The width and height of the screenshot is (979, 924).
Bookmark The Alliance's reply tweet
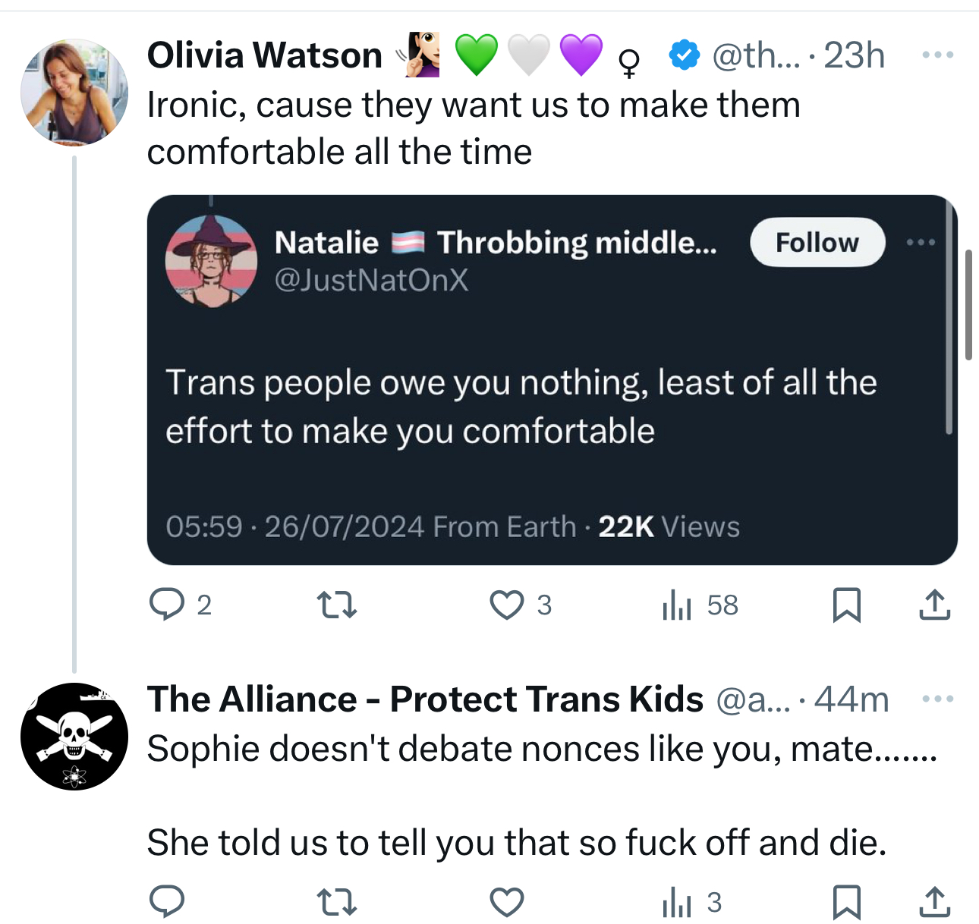pos(846,902)
